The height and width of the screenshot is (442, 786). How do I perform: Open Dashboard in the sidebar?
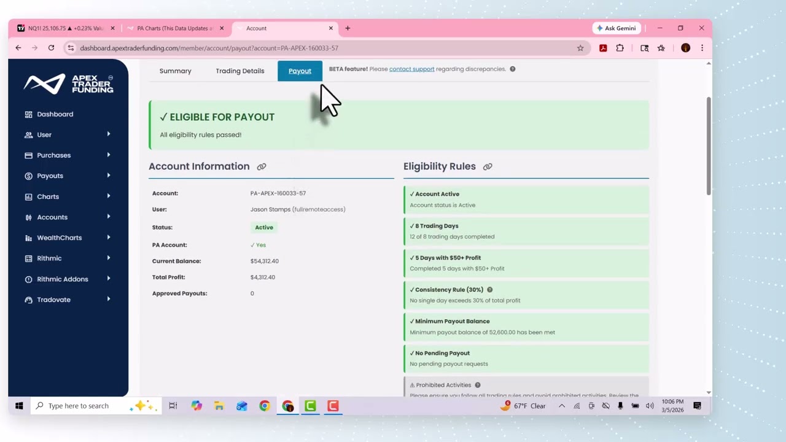pyautogui.click(x=55, y=114)
